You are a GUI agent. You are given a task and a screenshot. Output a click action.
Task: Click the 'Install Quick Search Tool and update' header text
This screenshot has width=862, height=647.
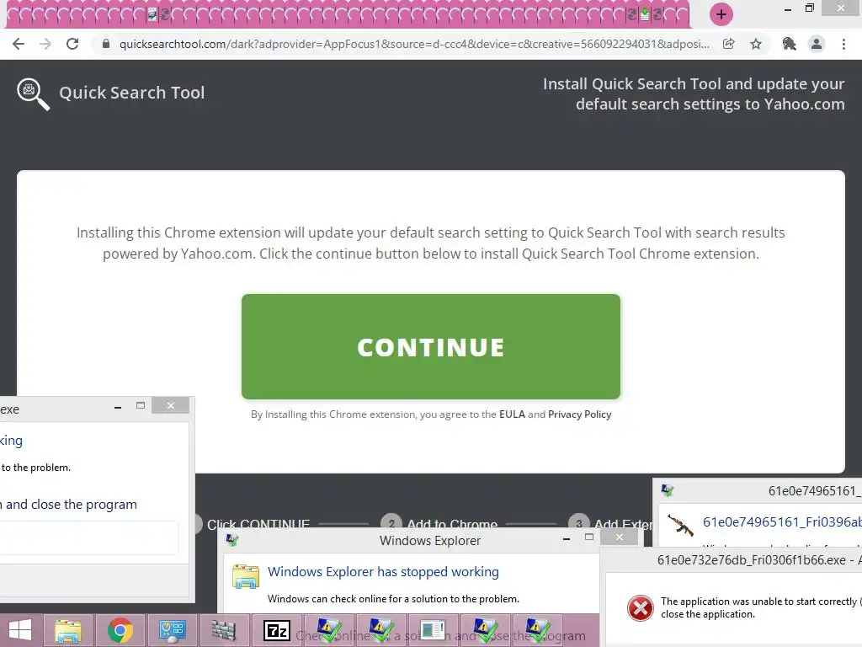pos(694,94)
